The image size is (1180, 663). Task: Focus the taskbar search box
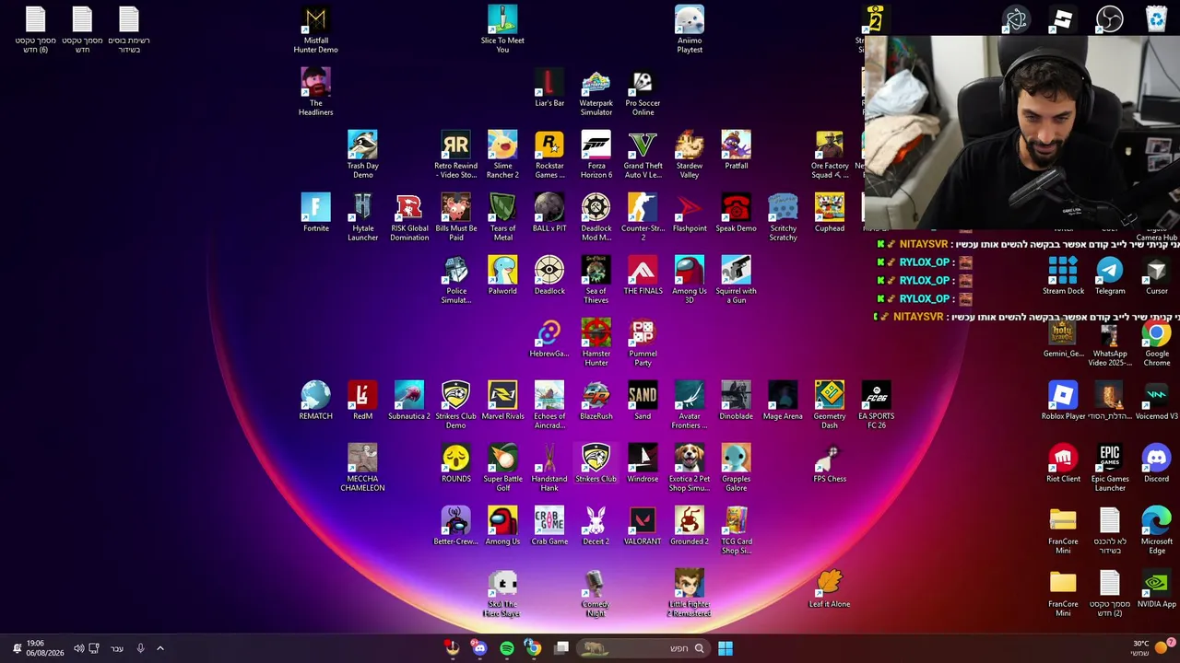643,648
